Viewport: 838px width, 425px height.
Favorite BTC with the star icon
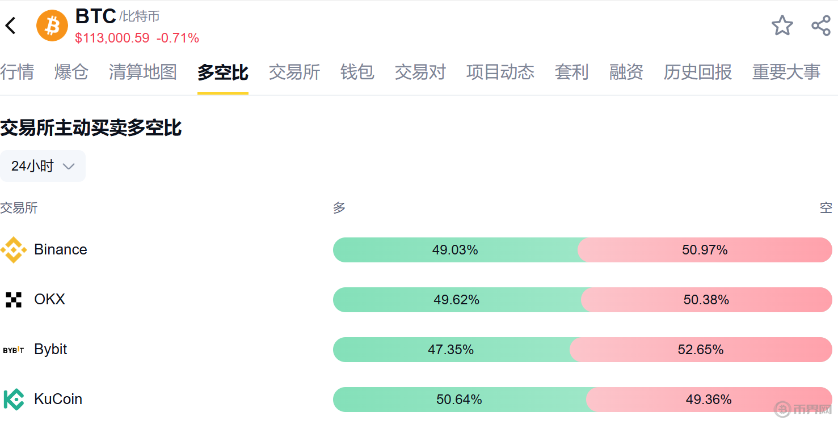point(782,25)
